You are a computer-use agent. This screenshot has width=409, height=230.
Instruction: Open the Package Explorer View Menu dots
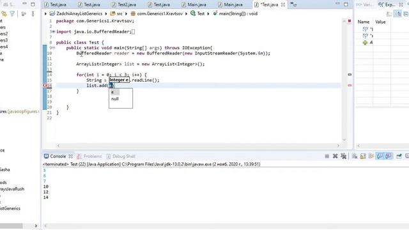pyautogui.click(x=33, y=14)
